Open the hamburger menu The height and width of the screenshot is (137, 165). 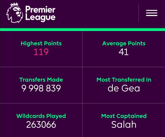pyautogui.click(x=152, y=13)
